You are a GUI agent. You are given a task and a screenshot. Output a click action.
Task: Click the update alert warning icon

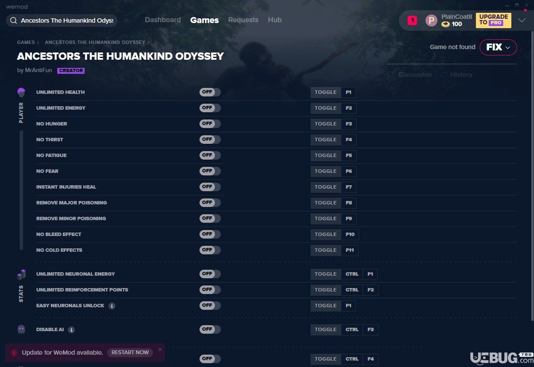[14, 353]
